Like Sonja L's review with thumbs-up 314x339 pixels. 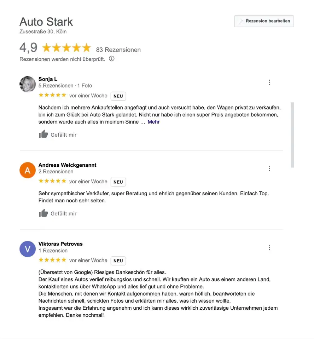coord(43,134)
